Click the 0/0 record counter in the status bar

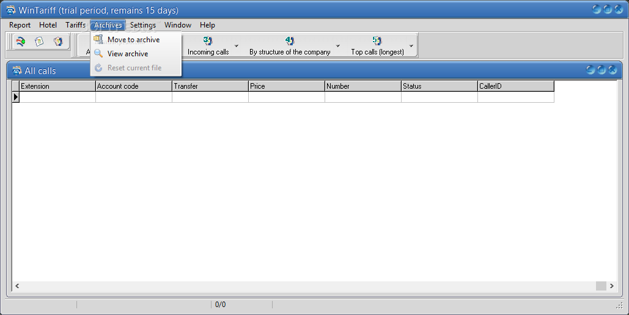click(220, 305)
